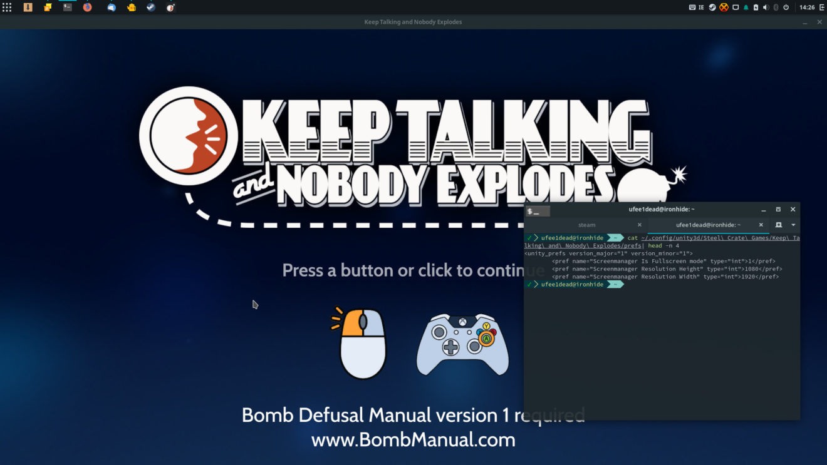The width and height of the screenshot is (827, 465).
Task: Click the Steam icon in the system tray
Action: click(712, 7)
